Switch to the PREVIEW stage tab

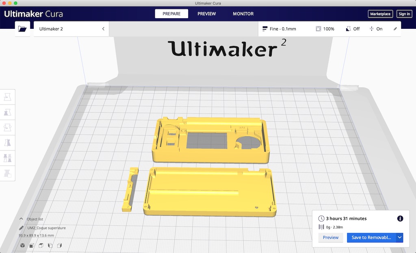pyautogui.click(x=206, y=14)
